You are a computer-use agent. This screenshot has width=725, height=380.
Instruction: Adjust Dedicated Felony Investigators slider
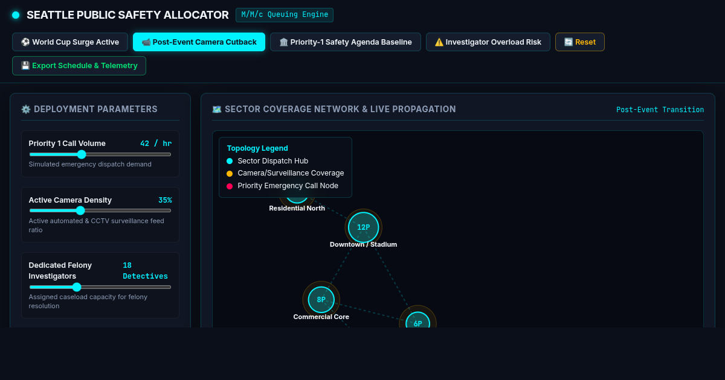[100, 287]
